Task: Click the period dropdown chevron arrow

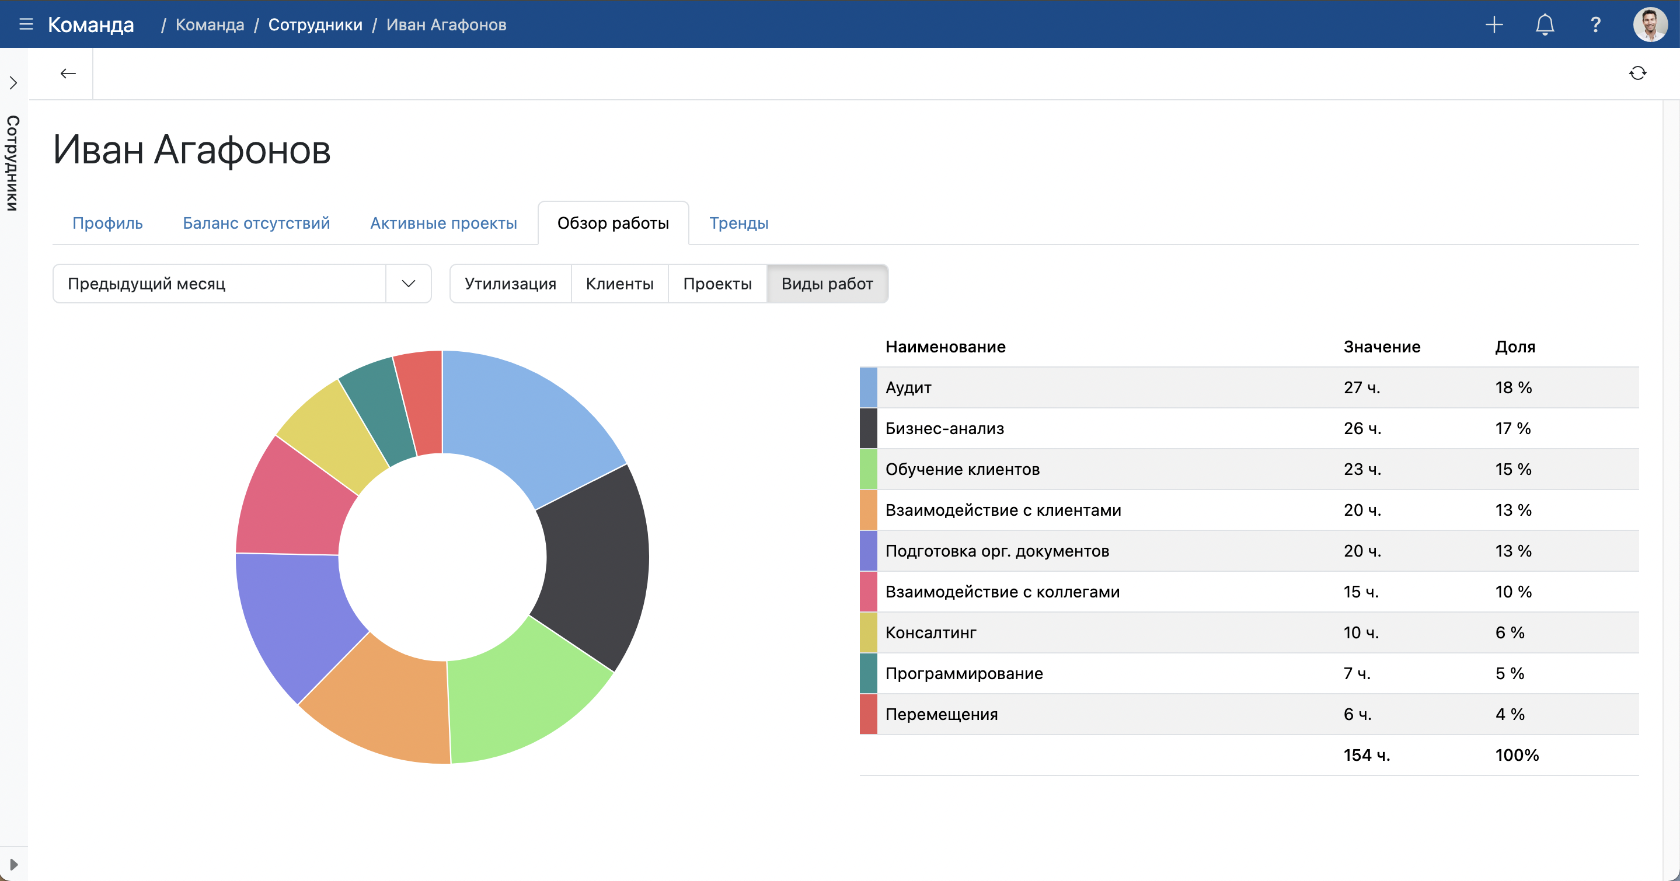Action: (x=408, y=284)
